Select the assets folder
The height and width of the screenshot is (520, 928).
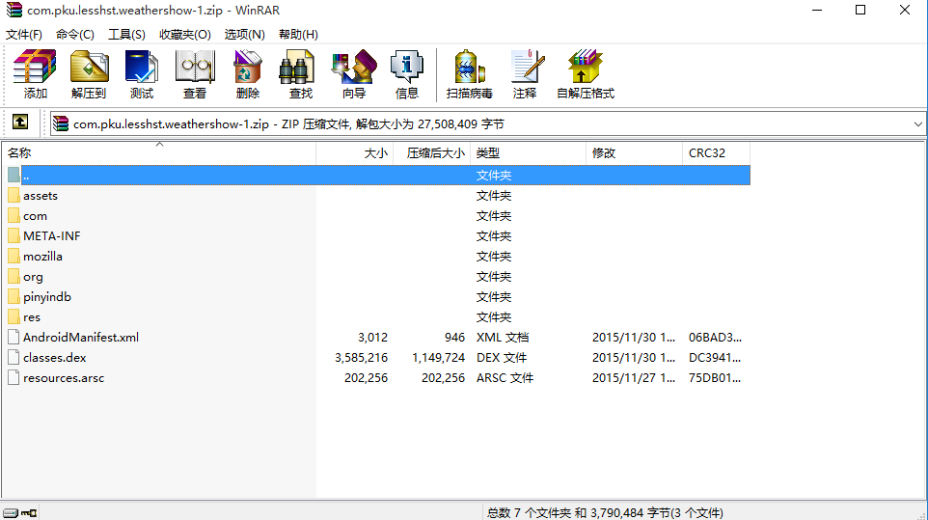41,196
